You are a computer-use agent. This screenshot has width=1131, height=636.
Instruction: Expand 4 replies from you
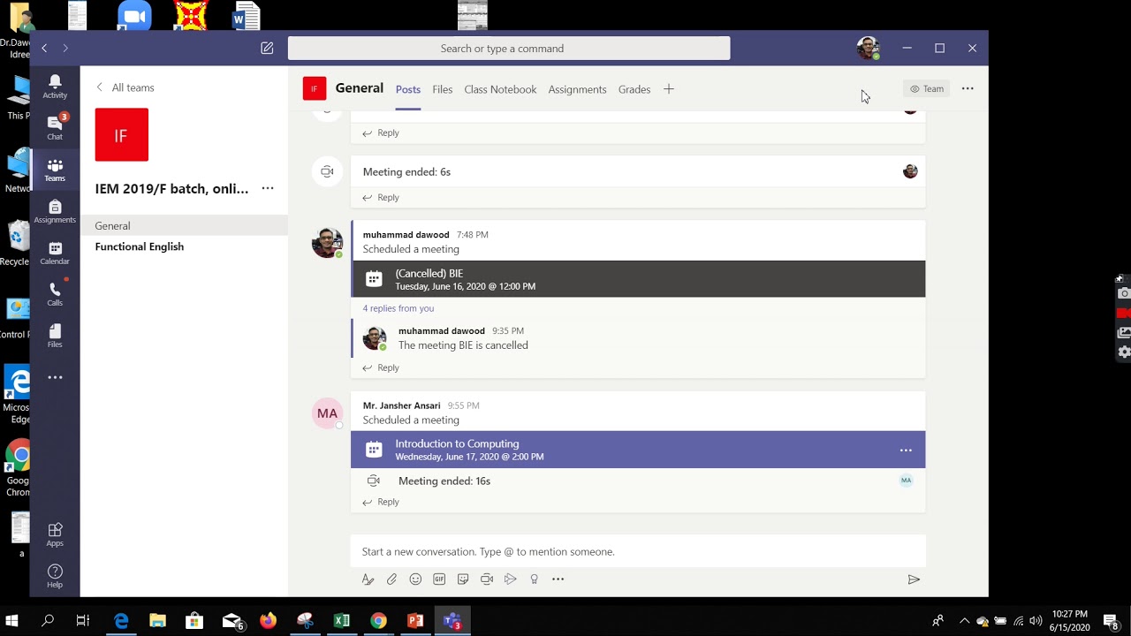pos(399,308)
